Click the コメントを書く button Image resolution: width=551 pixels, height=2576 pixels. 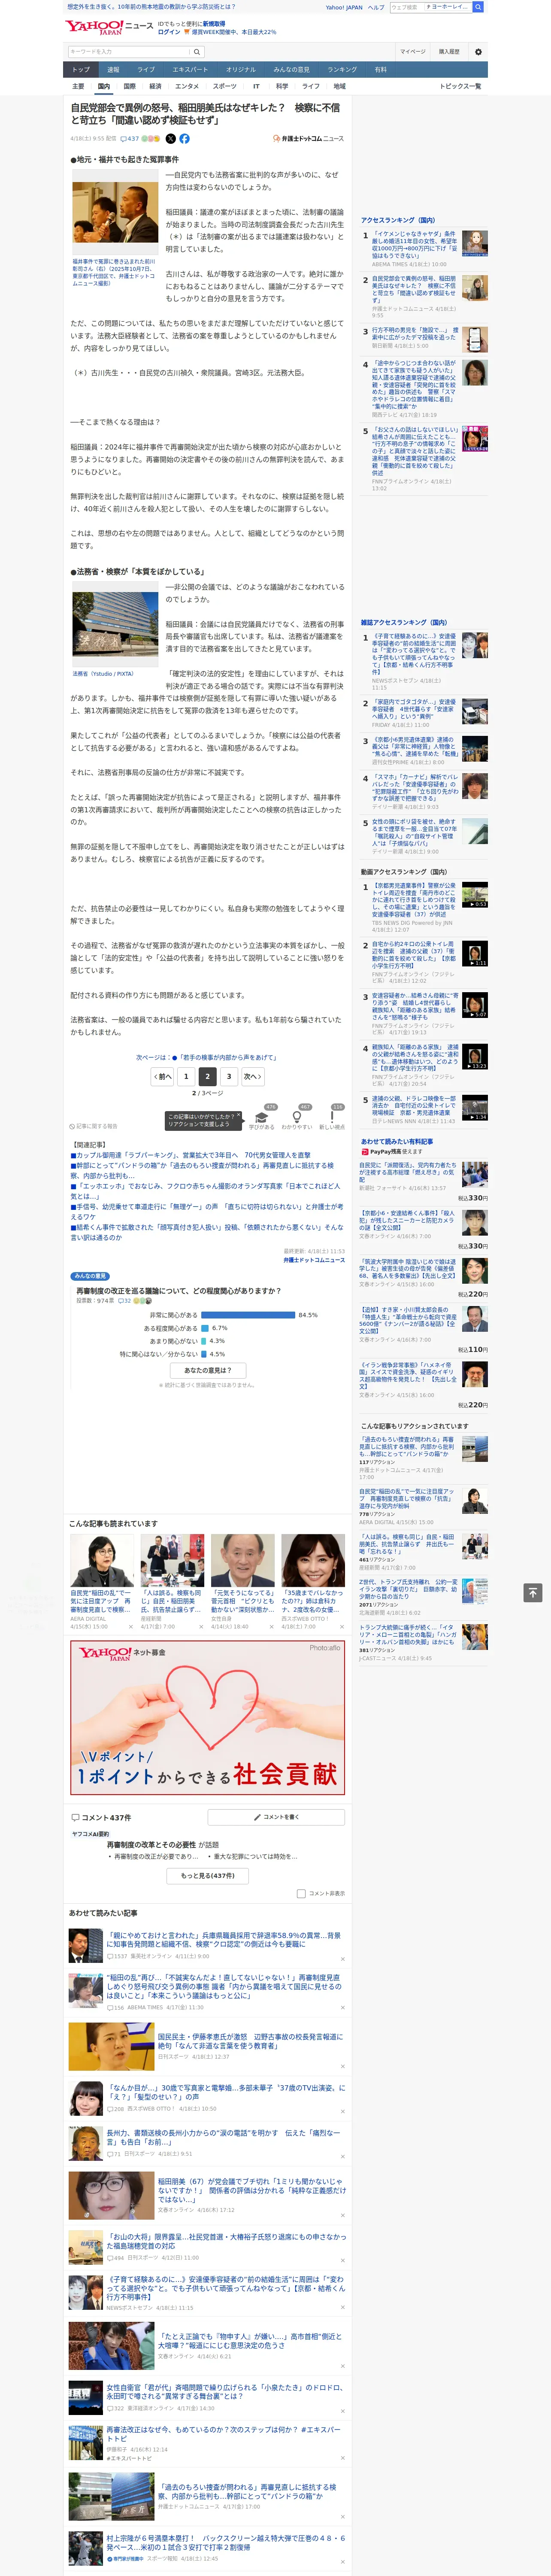[x=276, y=1817]
